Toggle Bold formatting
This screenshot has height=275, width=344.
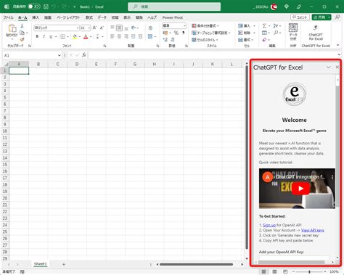pos(37,36)
